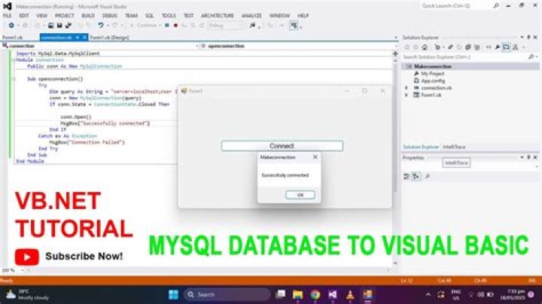542x304 pixels.
Task: Switch to the Form1.vb editor tab
Action: [13, 38]
